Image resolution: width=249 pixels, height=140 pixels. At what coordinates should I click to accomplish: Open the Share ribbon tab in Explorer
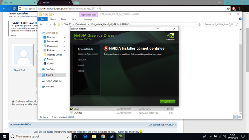click(x=63, y=19)
